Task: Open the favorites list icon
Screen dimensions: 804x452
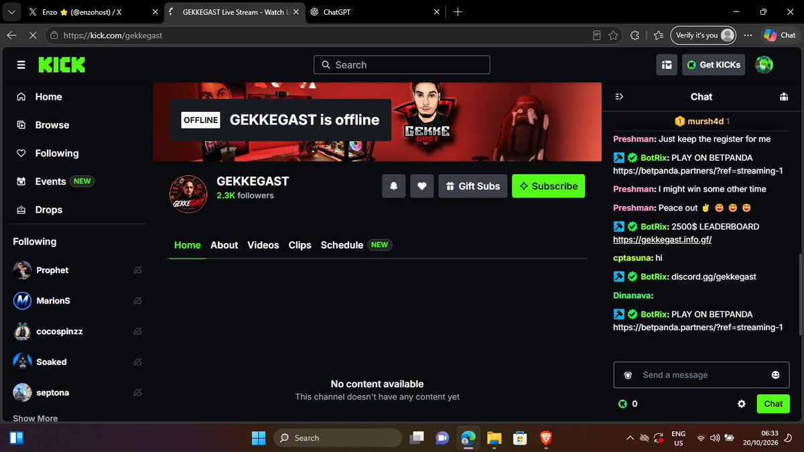Action: point(658,35)
